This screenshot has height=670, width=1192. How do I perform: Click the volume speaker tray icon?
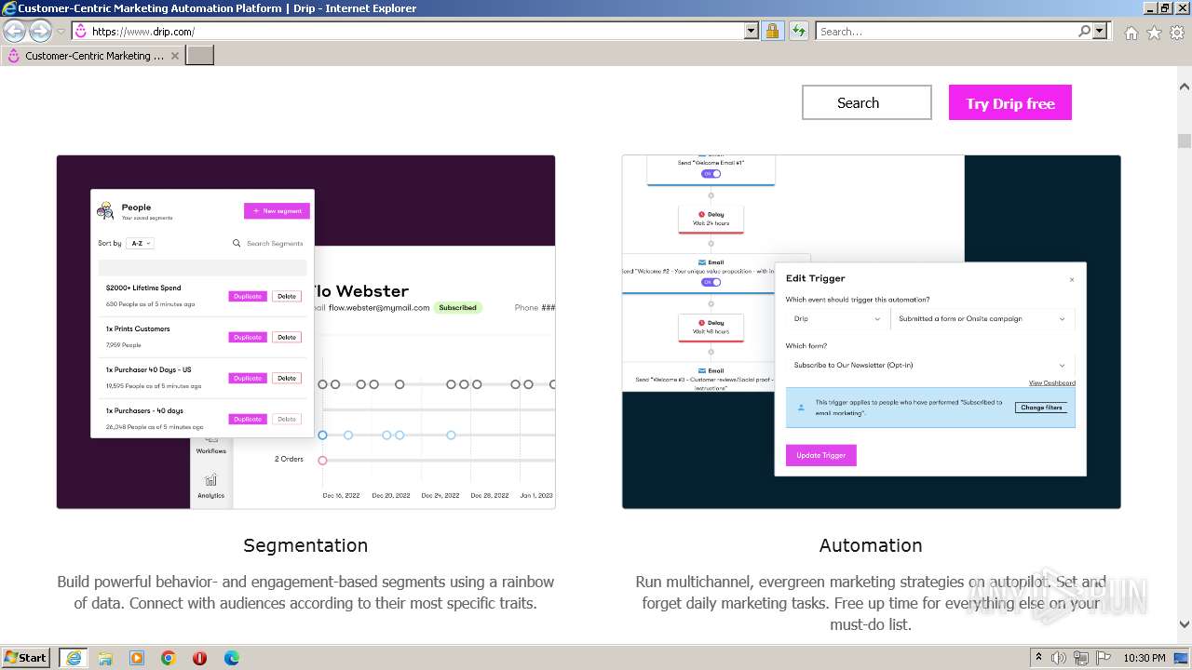1059,658
